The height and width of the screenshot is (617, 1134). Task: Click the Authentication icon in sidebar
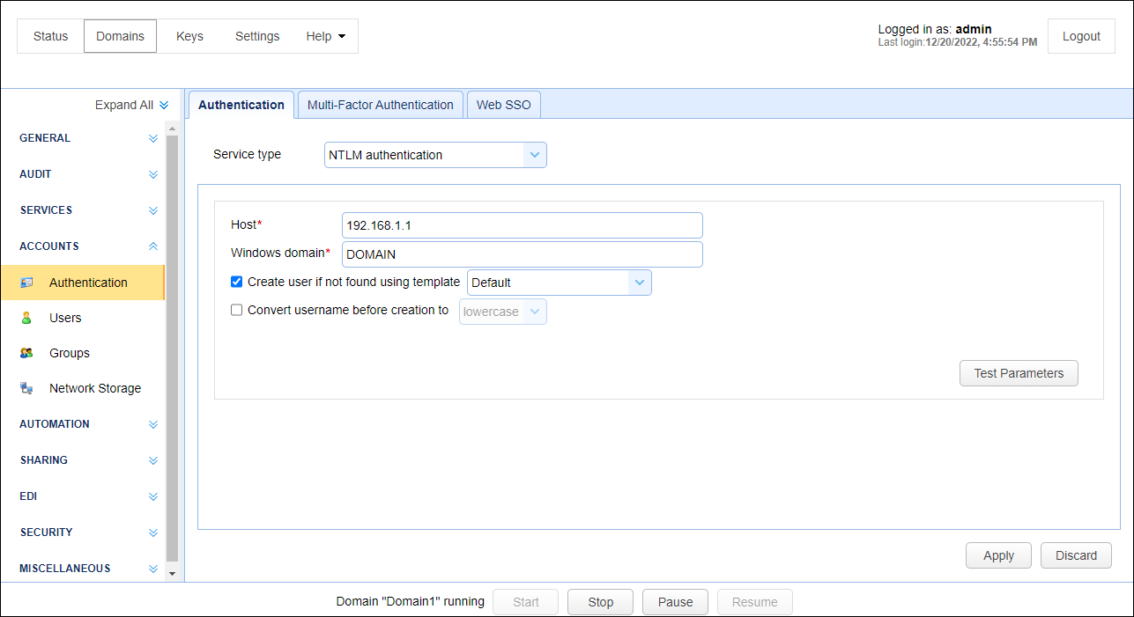click(26, 283)
